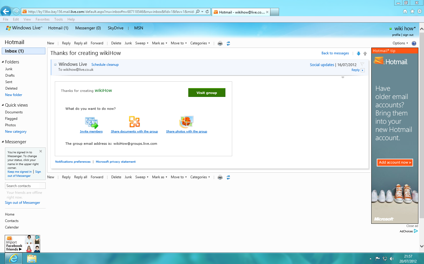
Task: Click the bottom toolbar print icon
Action: pyautogui.click(x=220, y=177)
